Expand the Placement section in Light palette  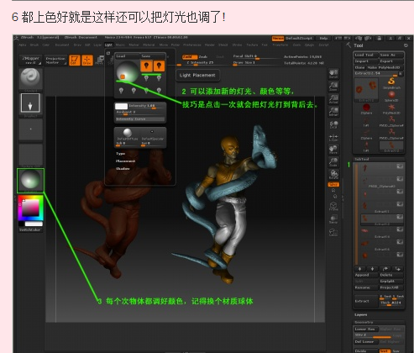(x=125, y=161)
